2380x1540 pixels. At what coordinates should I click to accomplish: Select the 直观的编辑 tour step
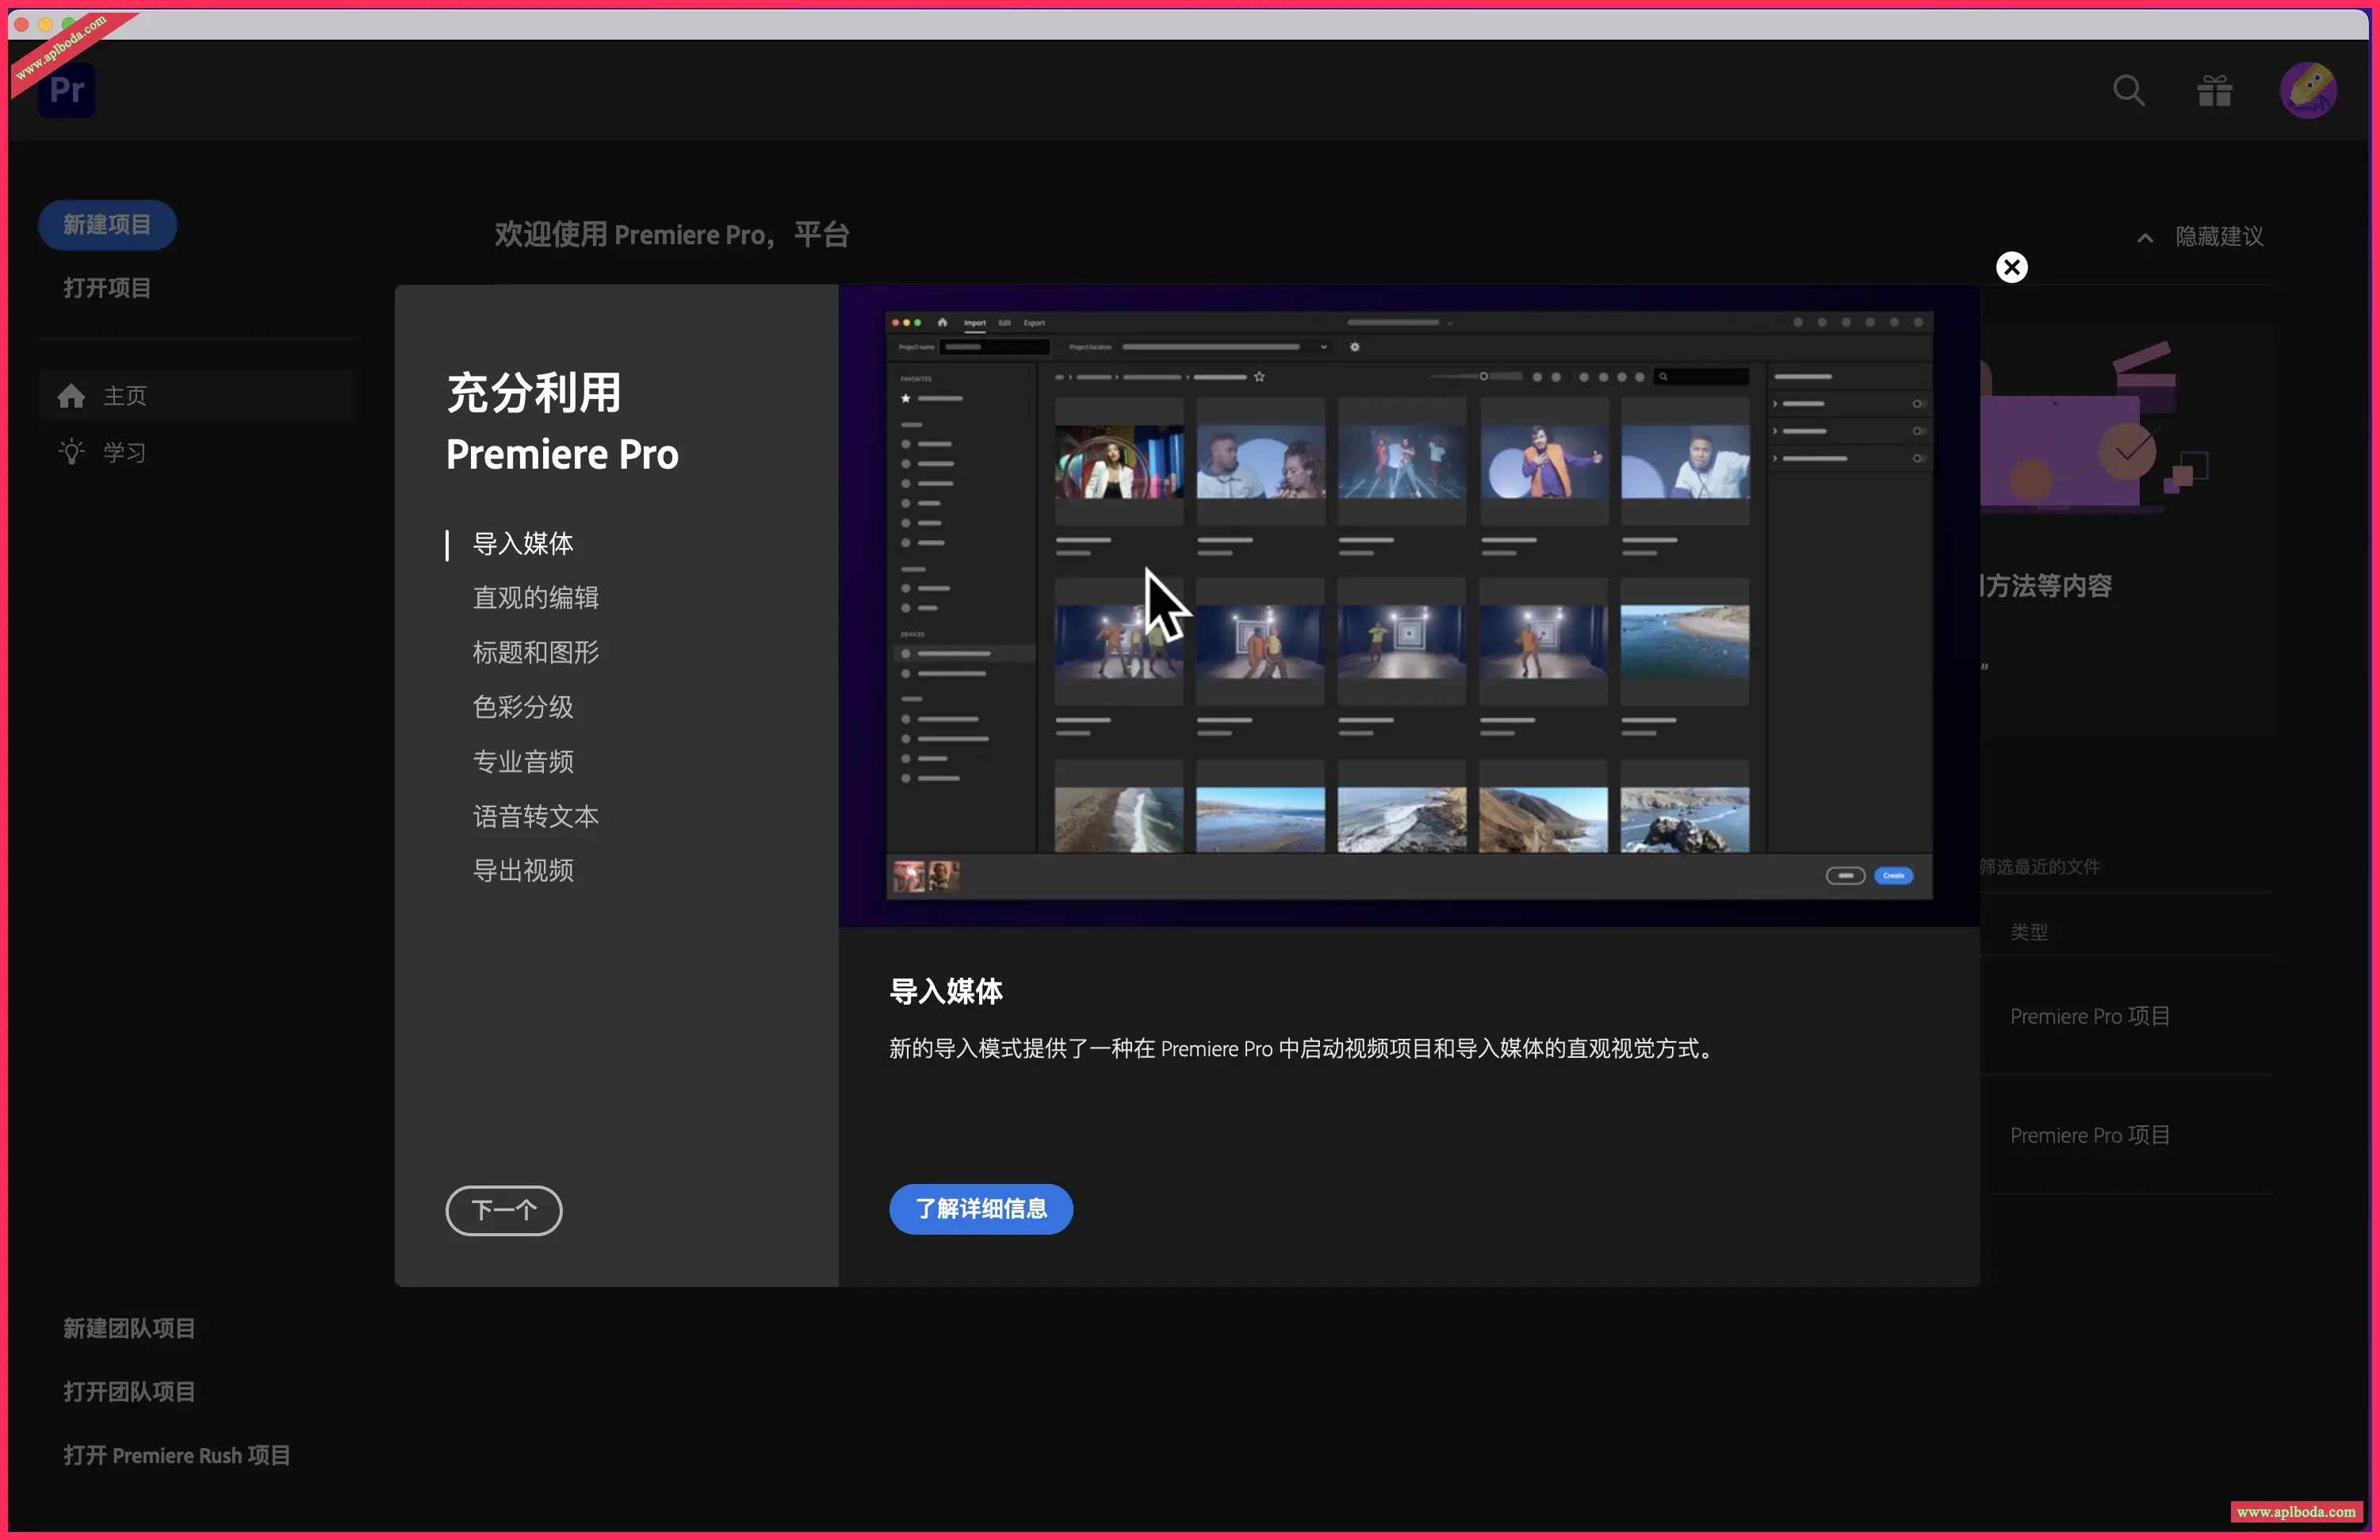(x=536, y=597)
